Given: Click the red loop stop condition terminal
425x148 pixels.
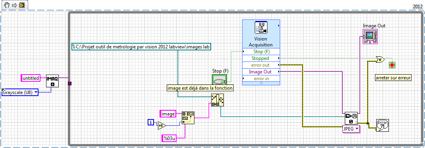Looking at the screenshot, I should click(392, 65).
